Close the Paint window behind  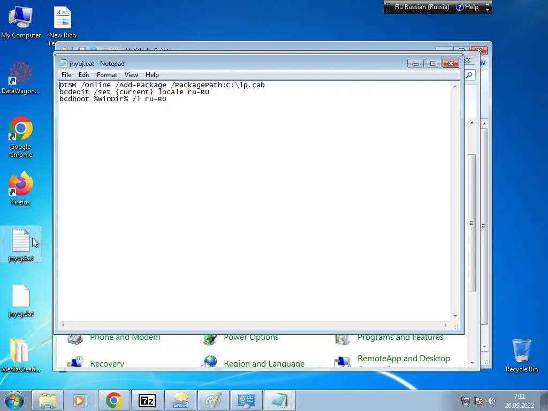pos(479,50)
